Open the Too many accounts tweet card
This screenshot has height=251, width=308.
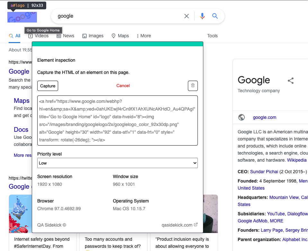(113, 243)
